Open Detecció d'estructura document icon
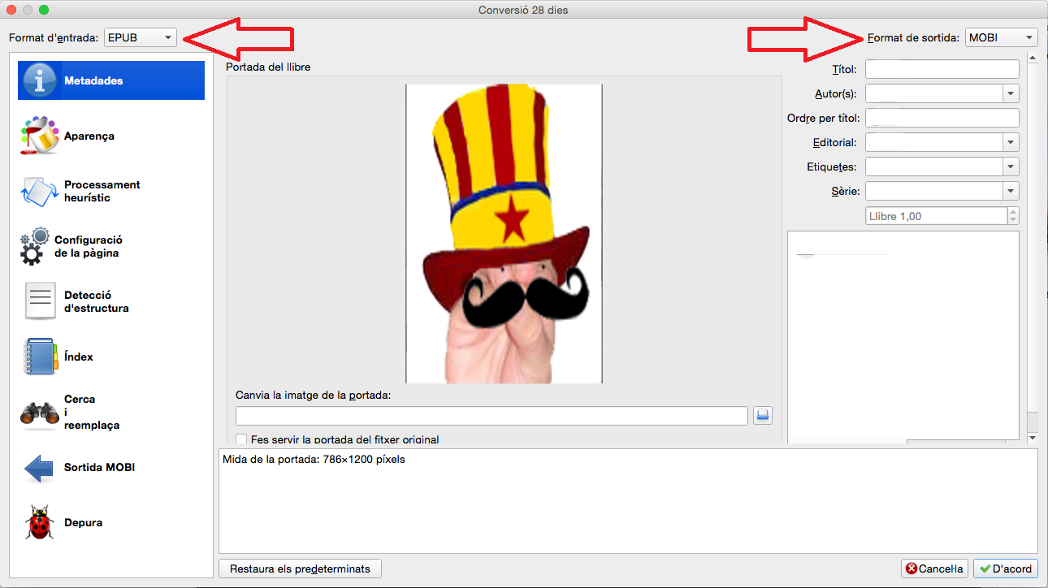 pos(41,301)
